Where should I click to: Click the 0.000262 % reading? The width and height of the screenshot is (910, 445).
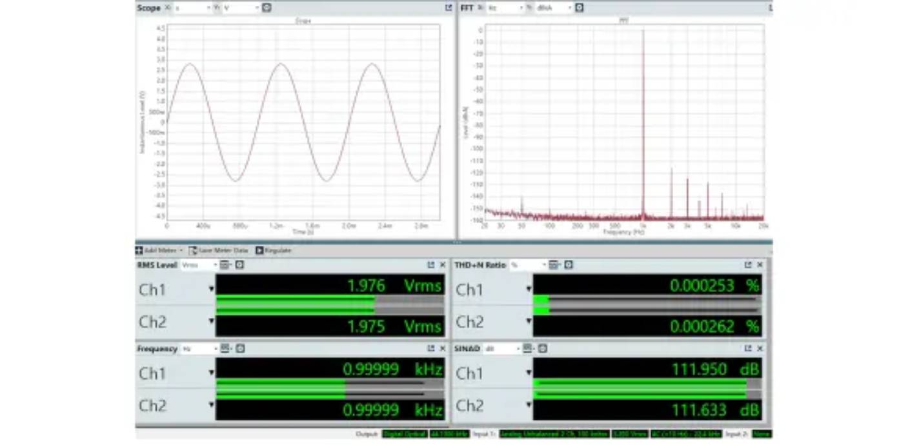coord(714,326)
